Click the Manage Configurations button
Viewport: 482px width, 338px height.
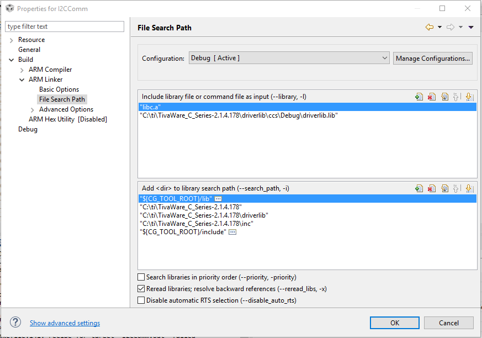tap(433, 58)
